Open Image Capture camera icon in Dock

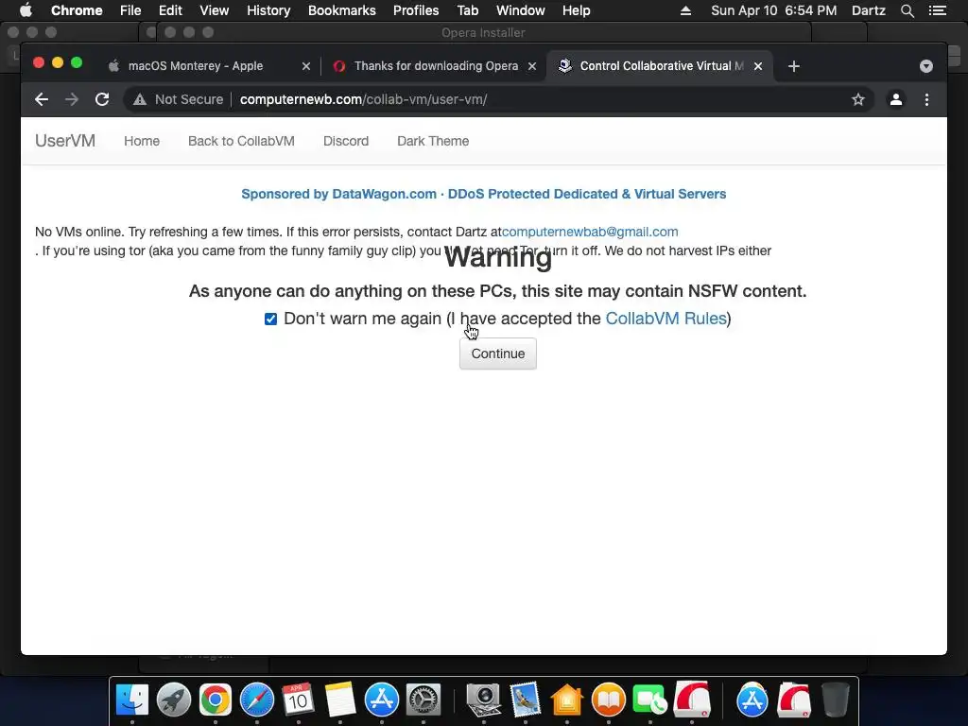tap(483, 700)
